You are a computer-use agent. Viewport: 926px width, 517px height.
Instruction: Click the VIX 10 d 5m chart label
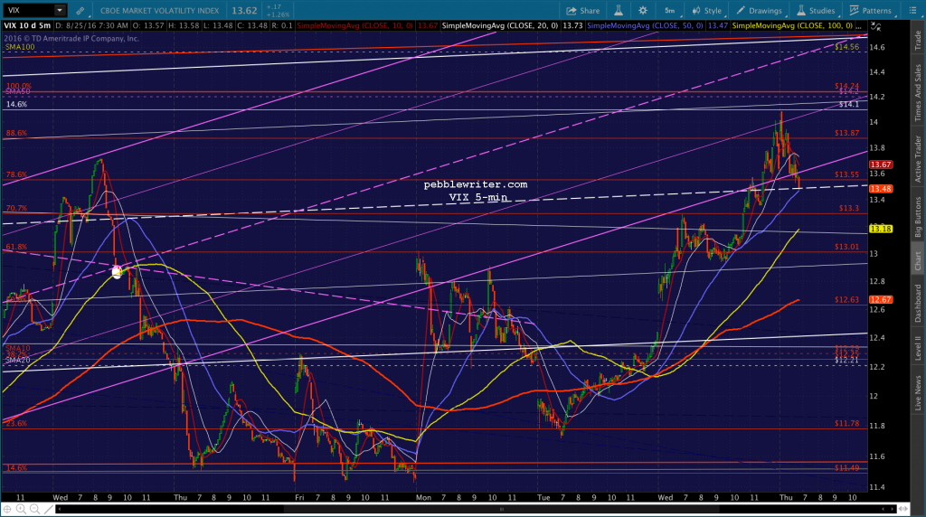pos(27,26)
